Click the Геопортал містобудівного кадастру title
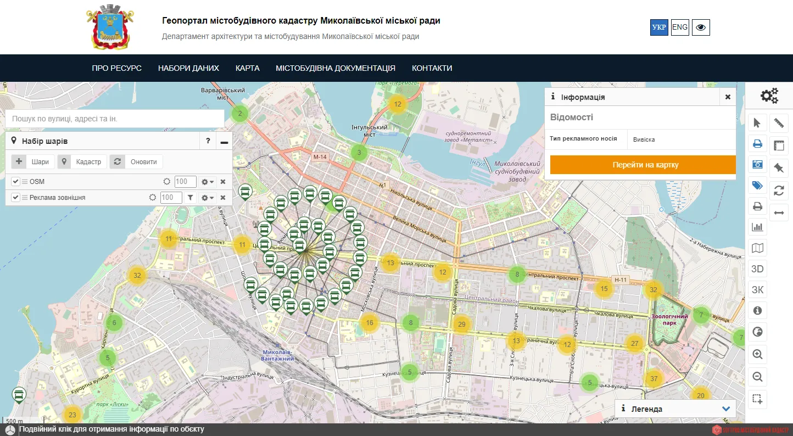 301,21
